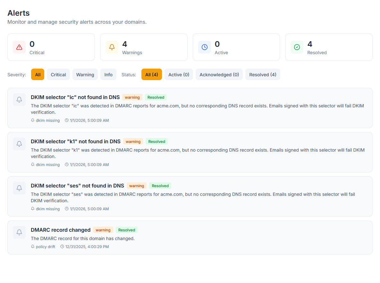The width and height of the screenshot is (380, 283).
Task: Click Resolved badge on the "ses" alert
Action: pos(160,186)
